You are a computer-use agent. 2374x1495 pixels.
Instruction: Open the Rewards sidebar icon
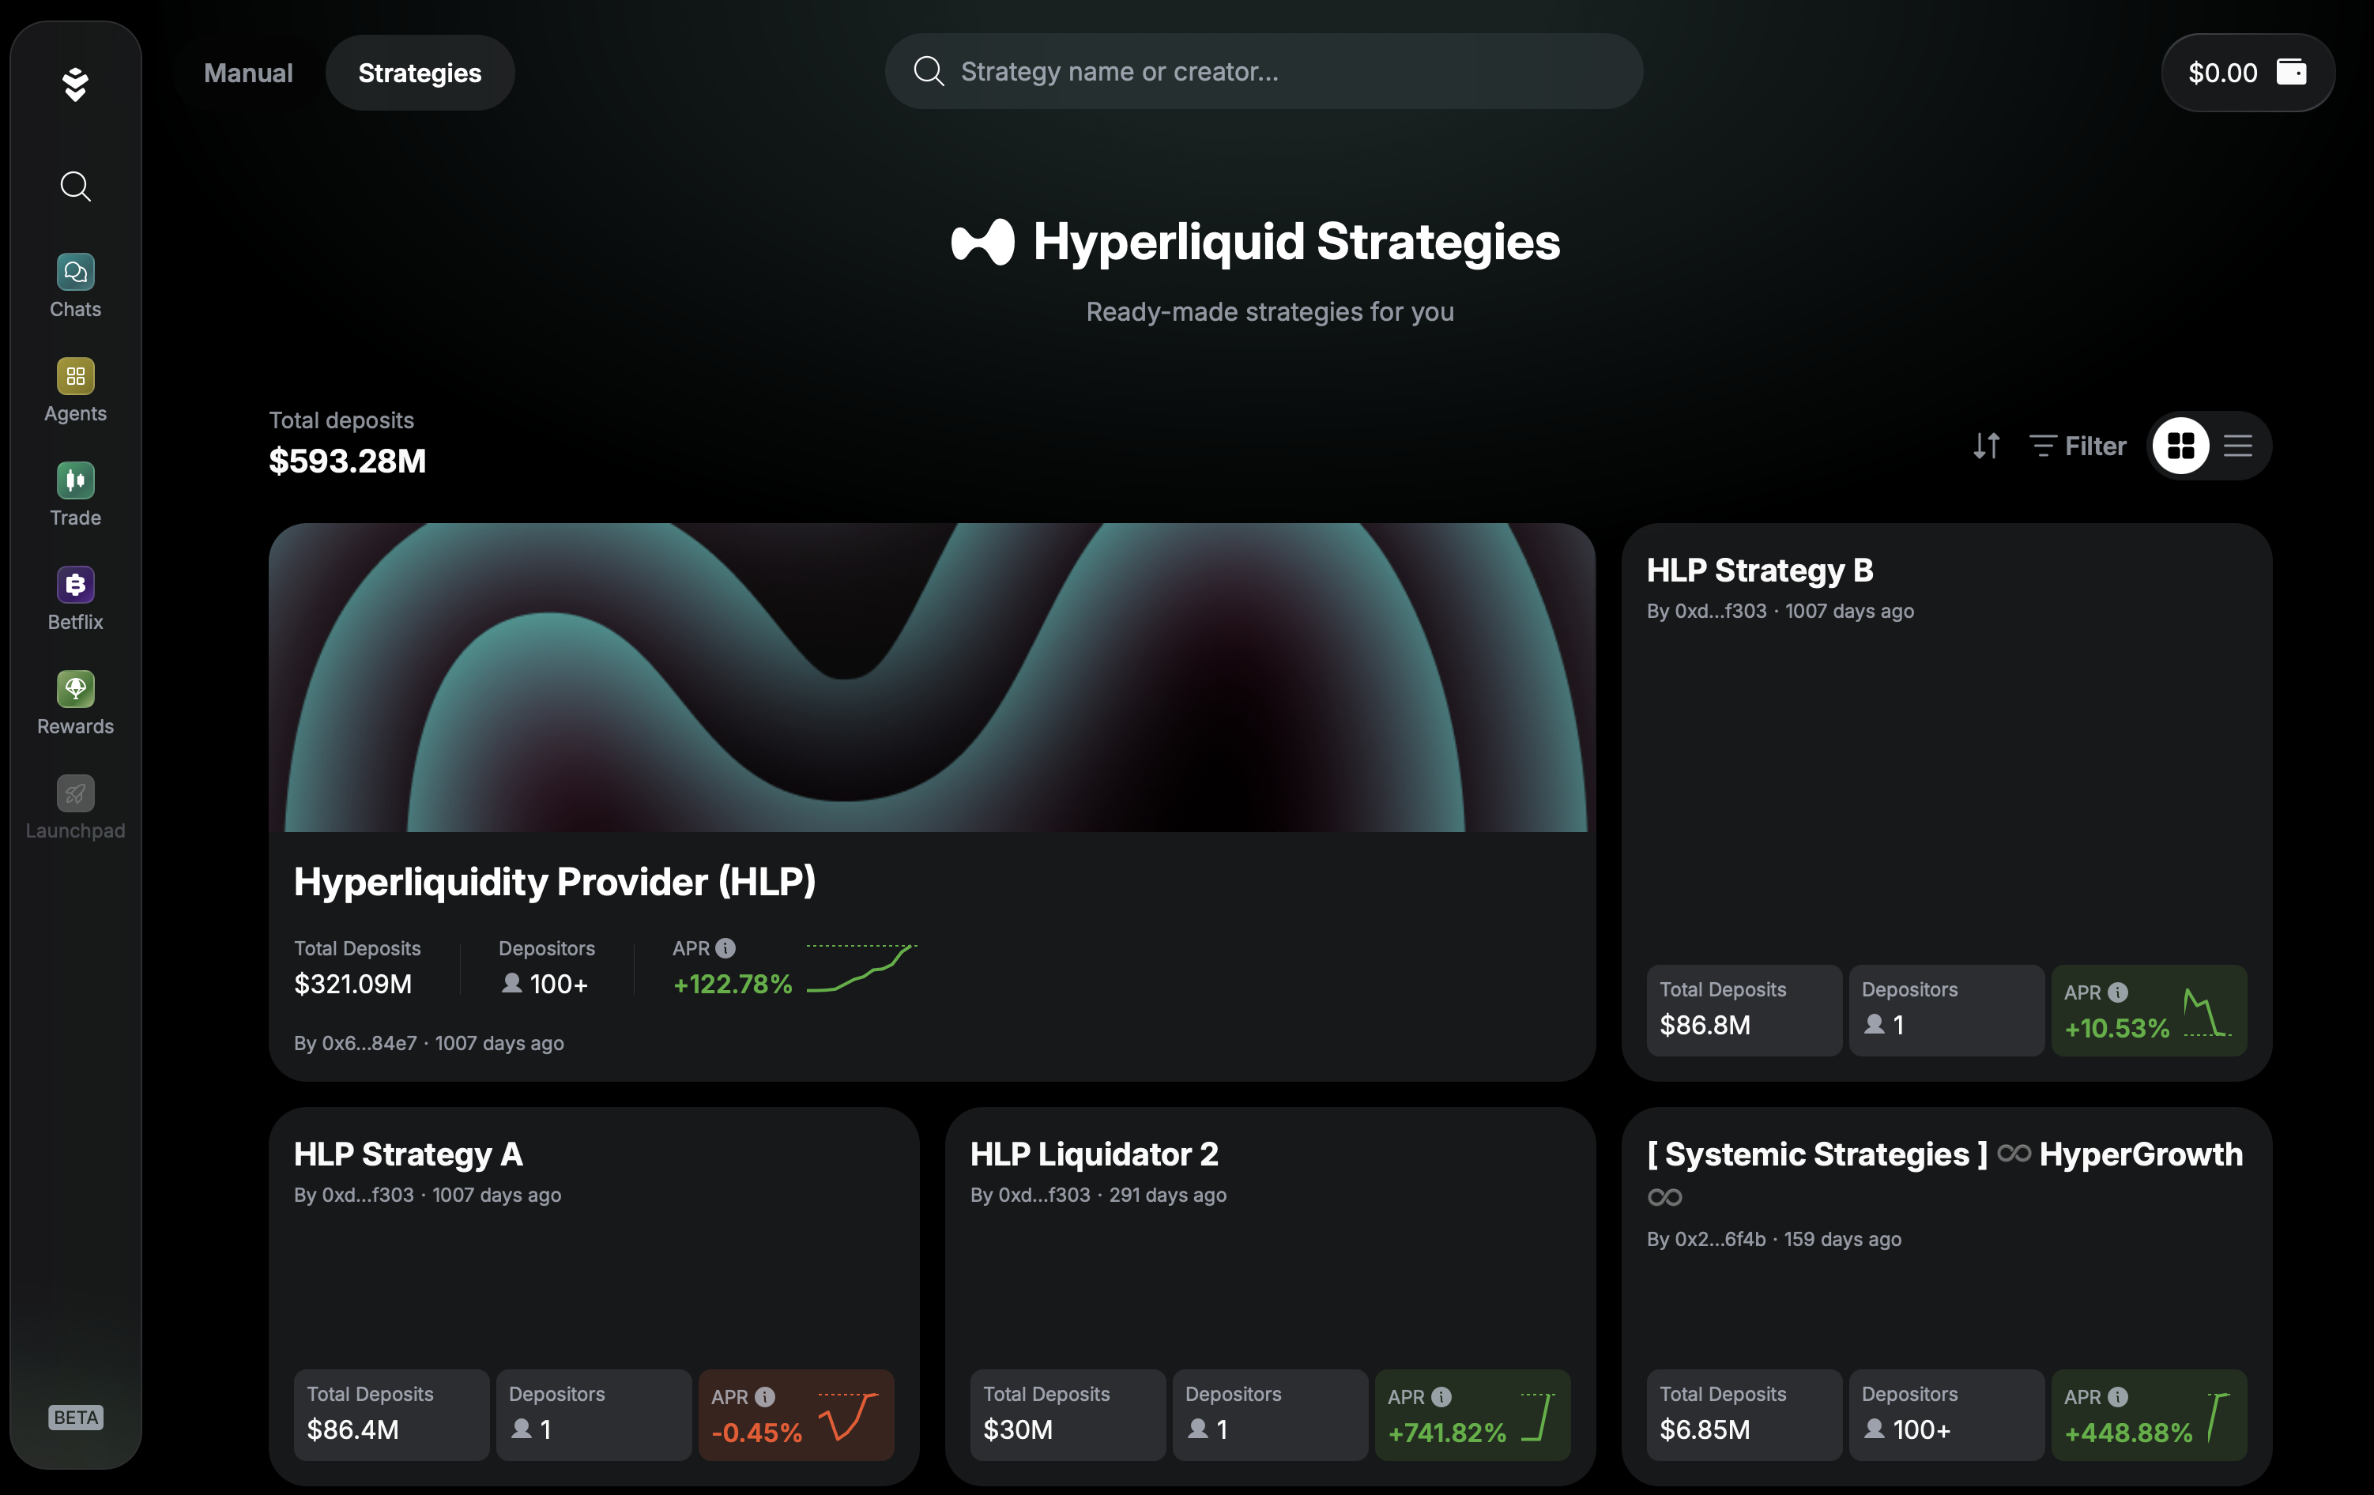75,690
